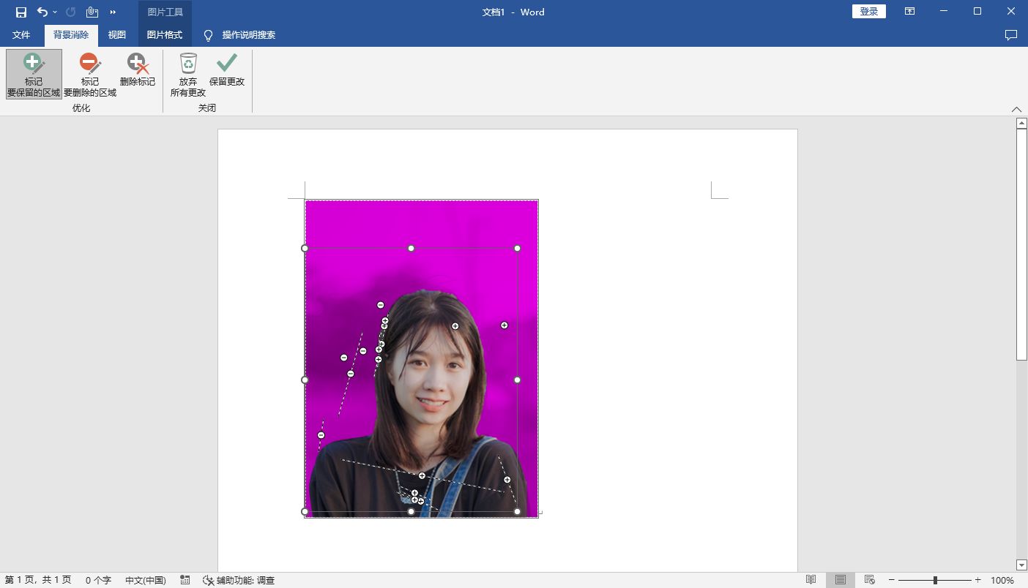Screen dimensions: 1028x588
Task: Click the redo/repeat icon
Action: pyautogui.click(x=70, y=12)
